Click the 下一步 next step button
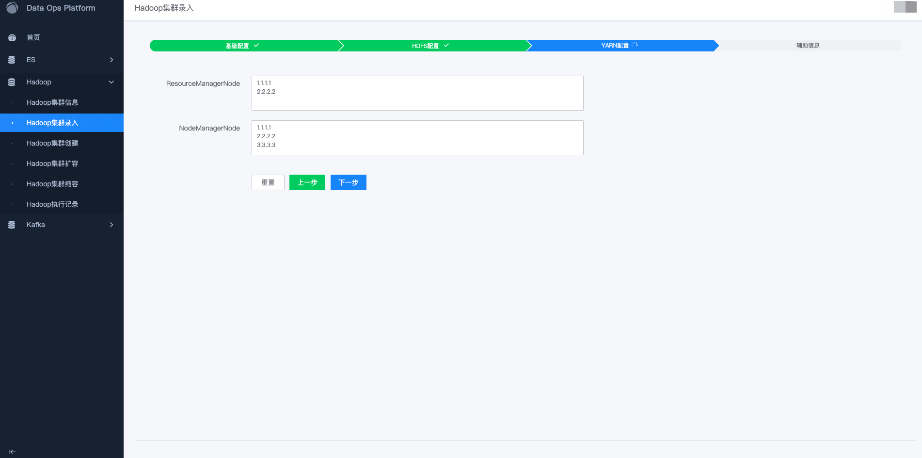Image resolution: width=922 pixels, height=458 pixels. (349, 182)
